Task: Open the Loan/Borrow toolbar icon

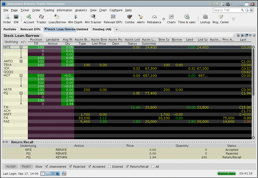Action: [57, 19]
